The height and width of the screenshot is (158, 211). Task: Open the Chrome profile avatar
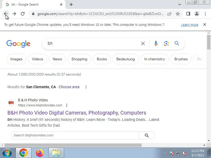(x=197, y=14)
